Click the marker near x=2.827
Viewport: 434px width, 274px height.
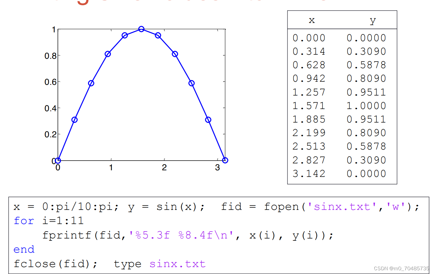208,119
